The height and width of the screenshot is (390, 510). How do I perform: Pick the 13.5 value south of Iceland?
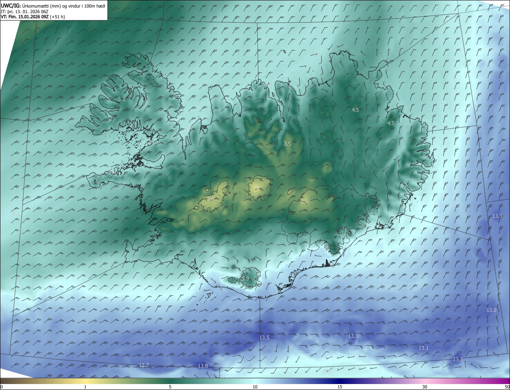(265, 337)
